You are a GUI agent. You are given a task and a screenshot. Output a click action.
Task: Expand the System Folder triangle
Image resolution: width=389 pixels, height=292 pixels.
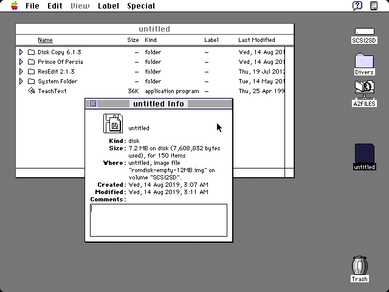point(21,81)
